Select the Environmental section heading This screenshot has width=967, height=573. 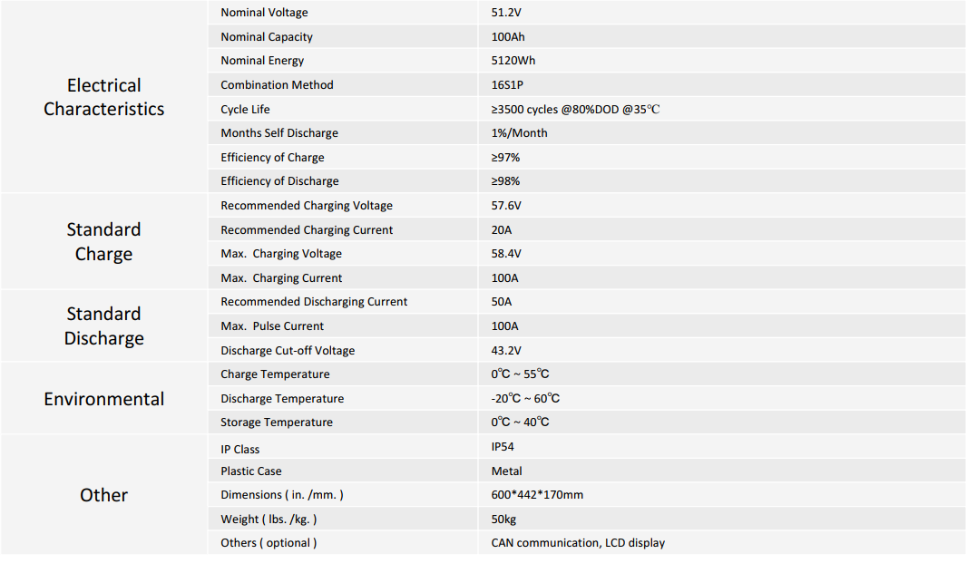[103, 399]
